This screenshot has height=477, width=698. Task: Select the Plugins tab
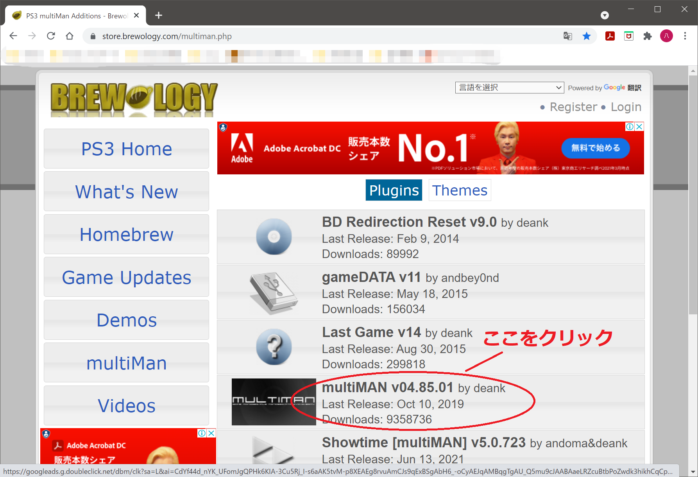point(394,190)
